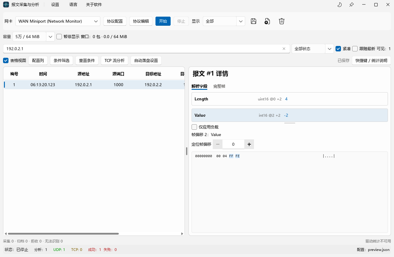Enable the 暂停显示 checkbox
Viewport: 394px width, 257px height.
[x=59, y=37]
